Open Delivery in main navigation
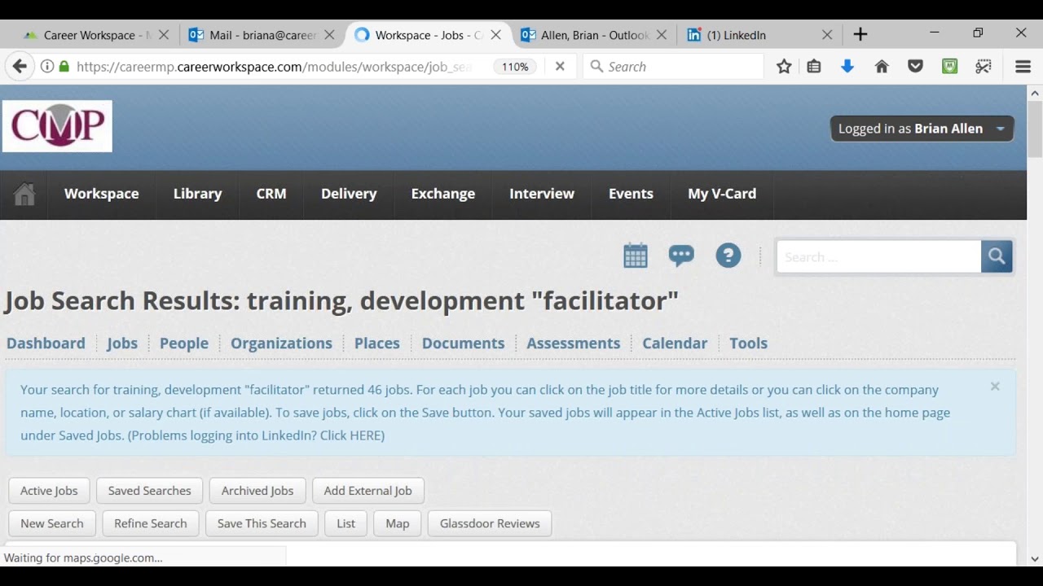The height and width of the screenshot is (586, 1043). coord(349,194)
